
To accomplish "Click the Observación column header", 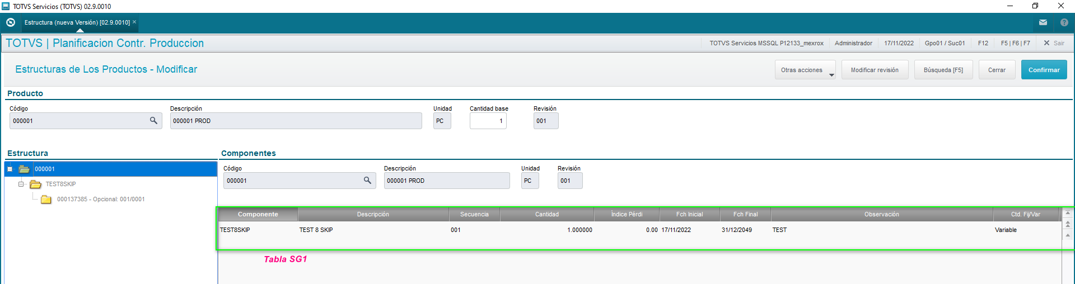I will click(x=882, y=214).
